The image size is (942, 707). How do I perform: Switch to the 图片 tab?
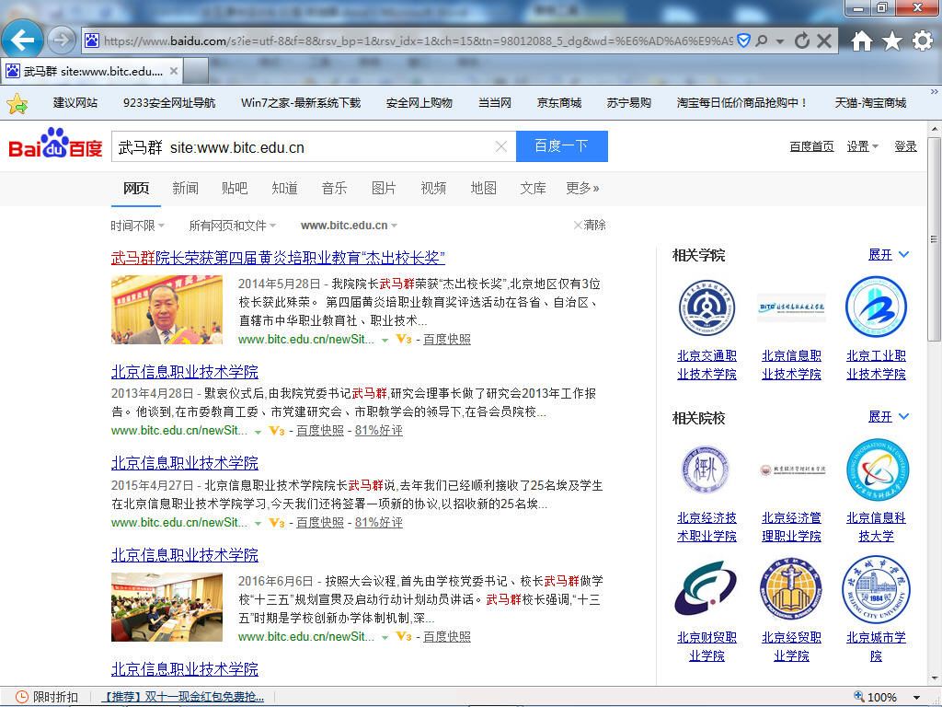[x=384, y=188]
